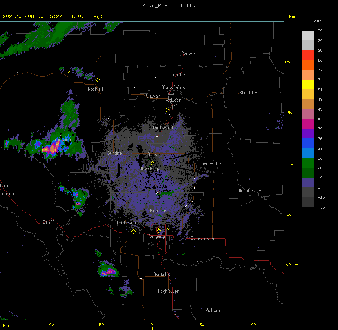
Task: Click the Ponoka city label
Action: tap(188, 53)
